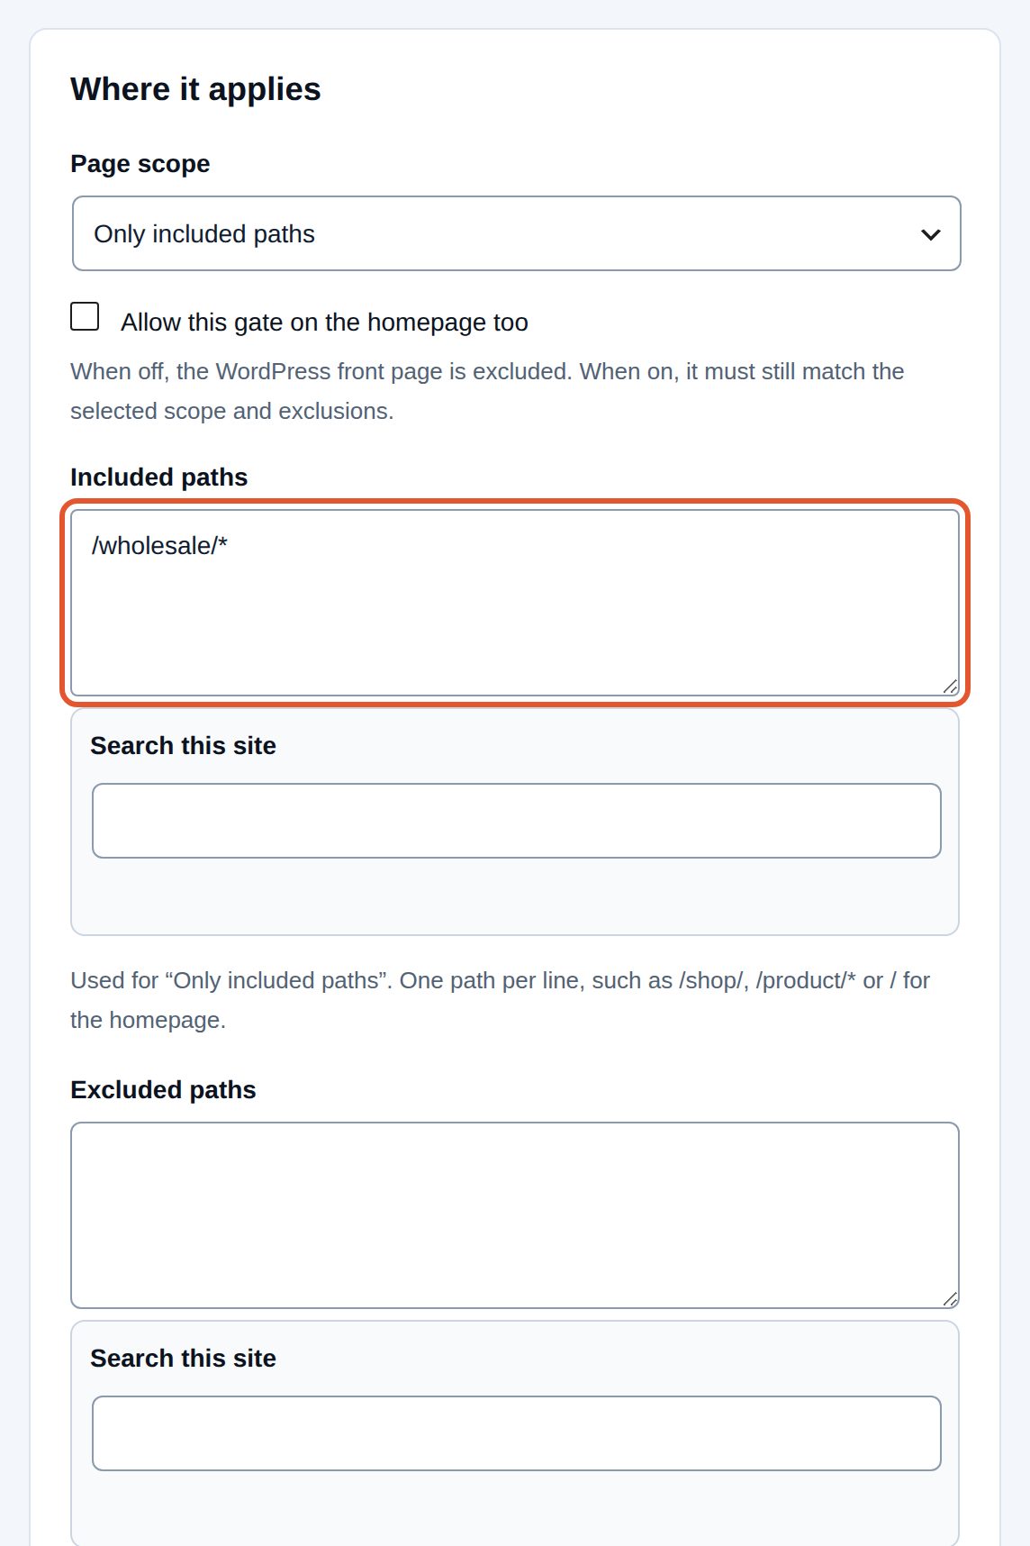
Task: Focus the Excluded paths textarea
Action: click(x=515, y=1215)
